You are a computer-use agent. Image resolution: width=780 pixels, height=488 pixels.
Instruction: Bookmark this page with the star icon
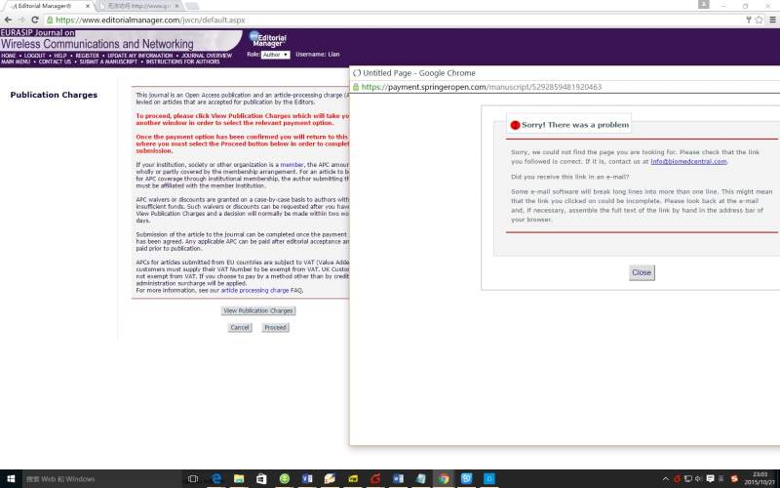pos(760,20)
